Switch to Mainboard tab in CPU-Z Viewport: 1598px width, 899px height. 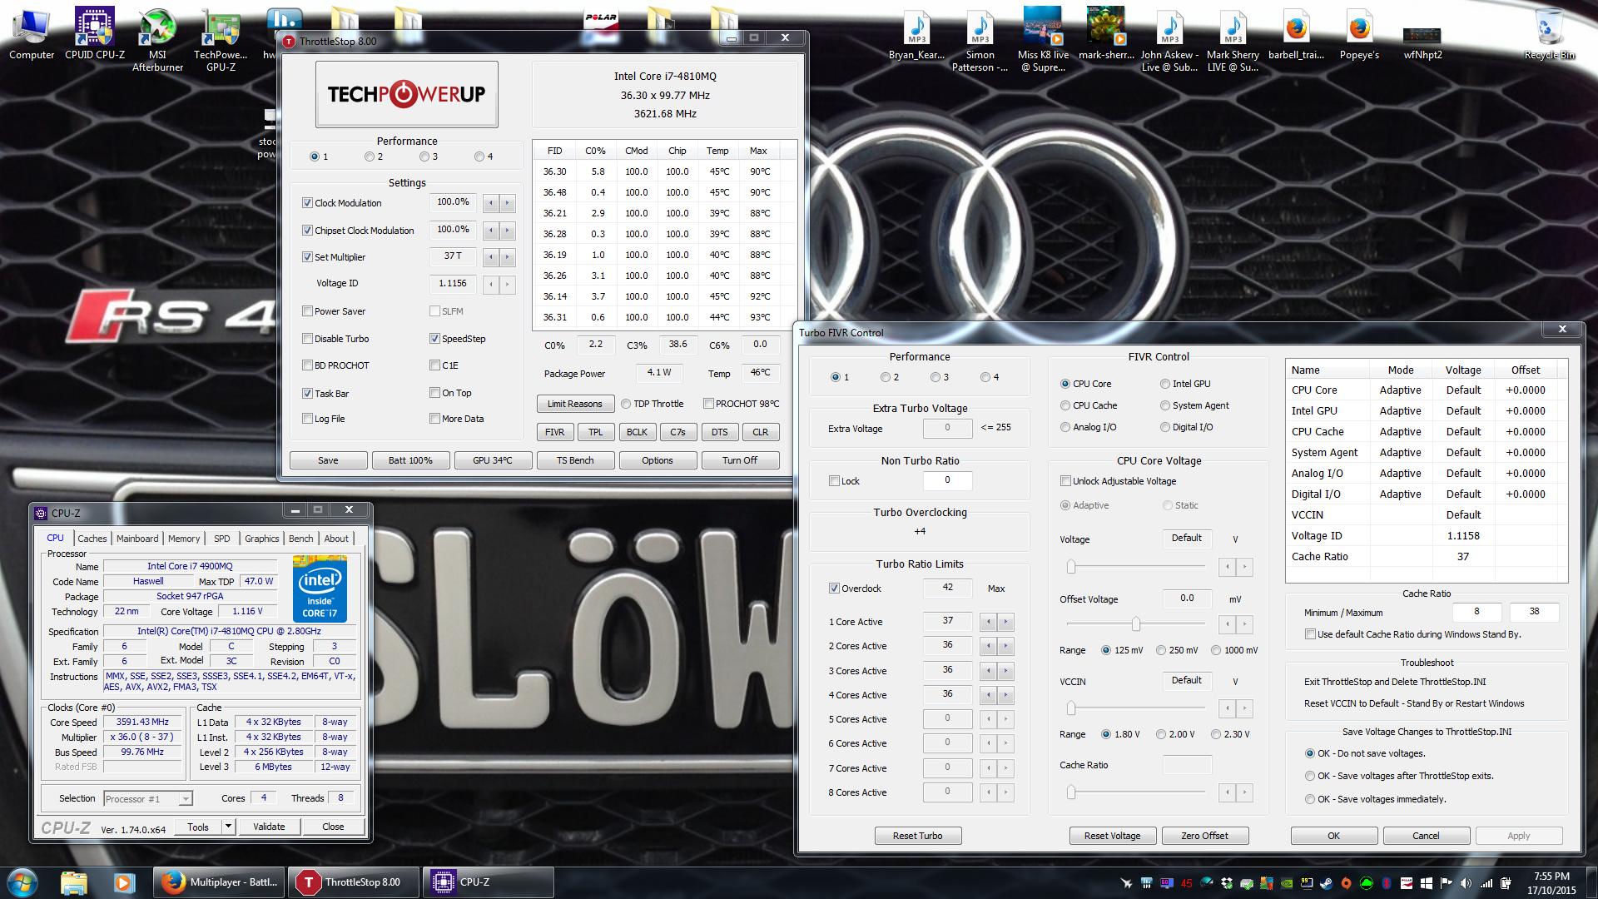(137, 539)
